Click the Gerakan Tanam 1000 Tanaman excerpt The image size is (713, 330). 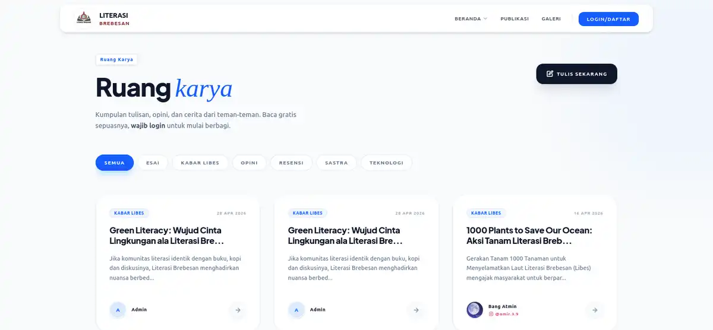[529, 268]
